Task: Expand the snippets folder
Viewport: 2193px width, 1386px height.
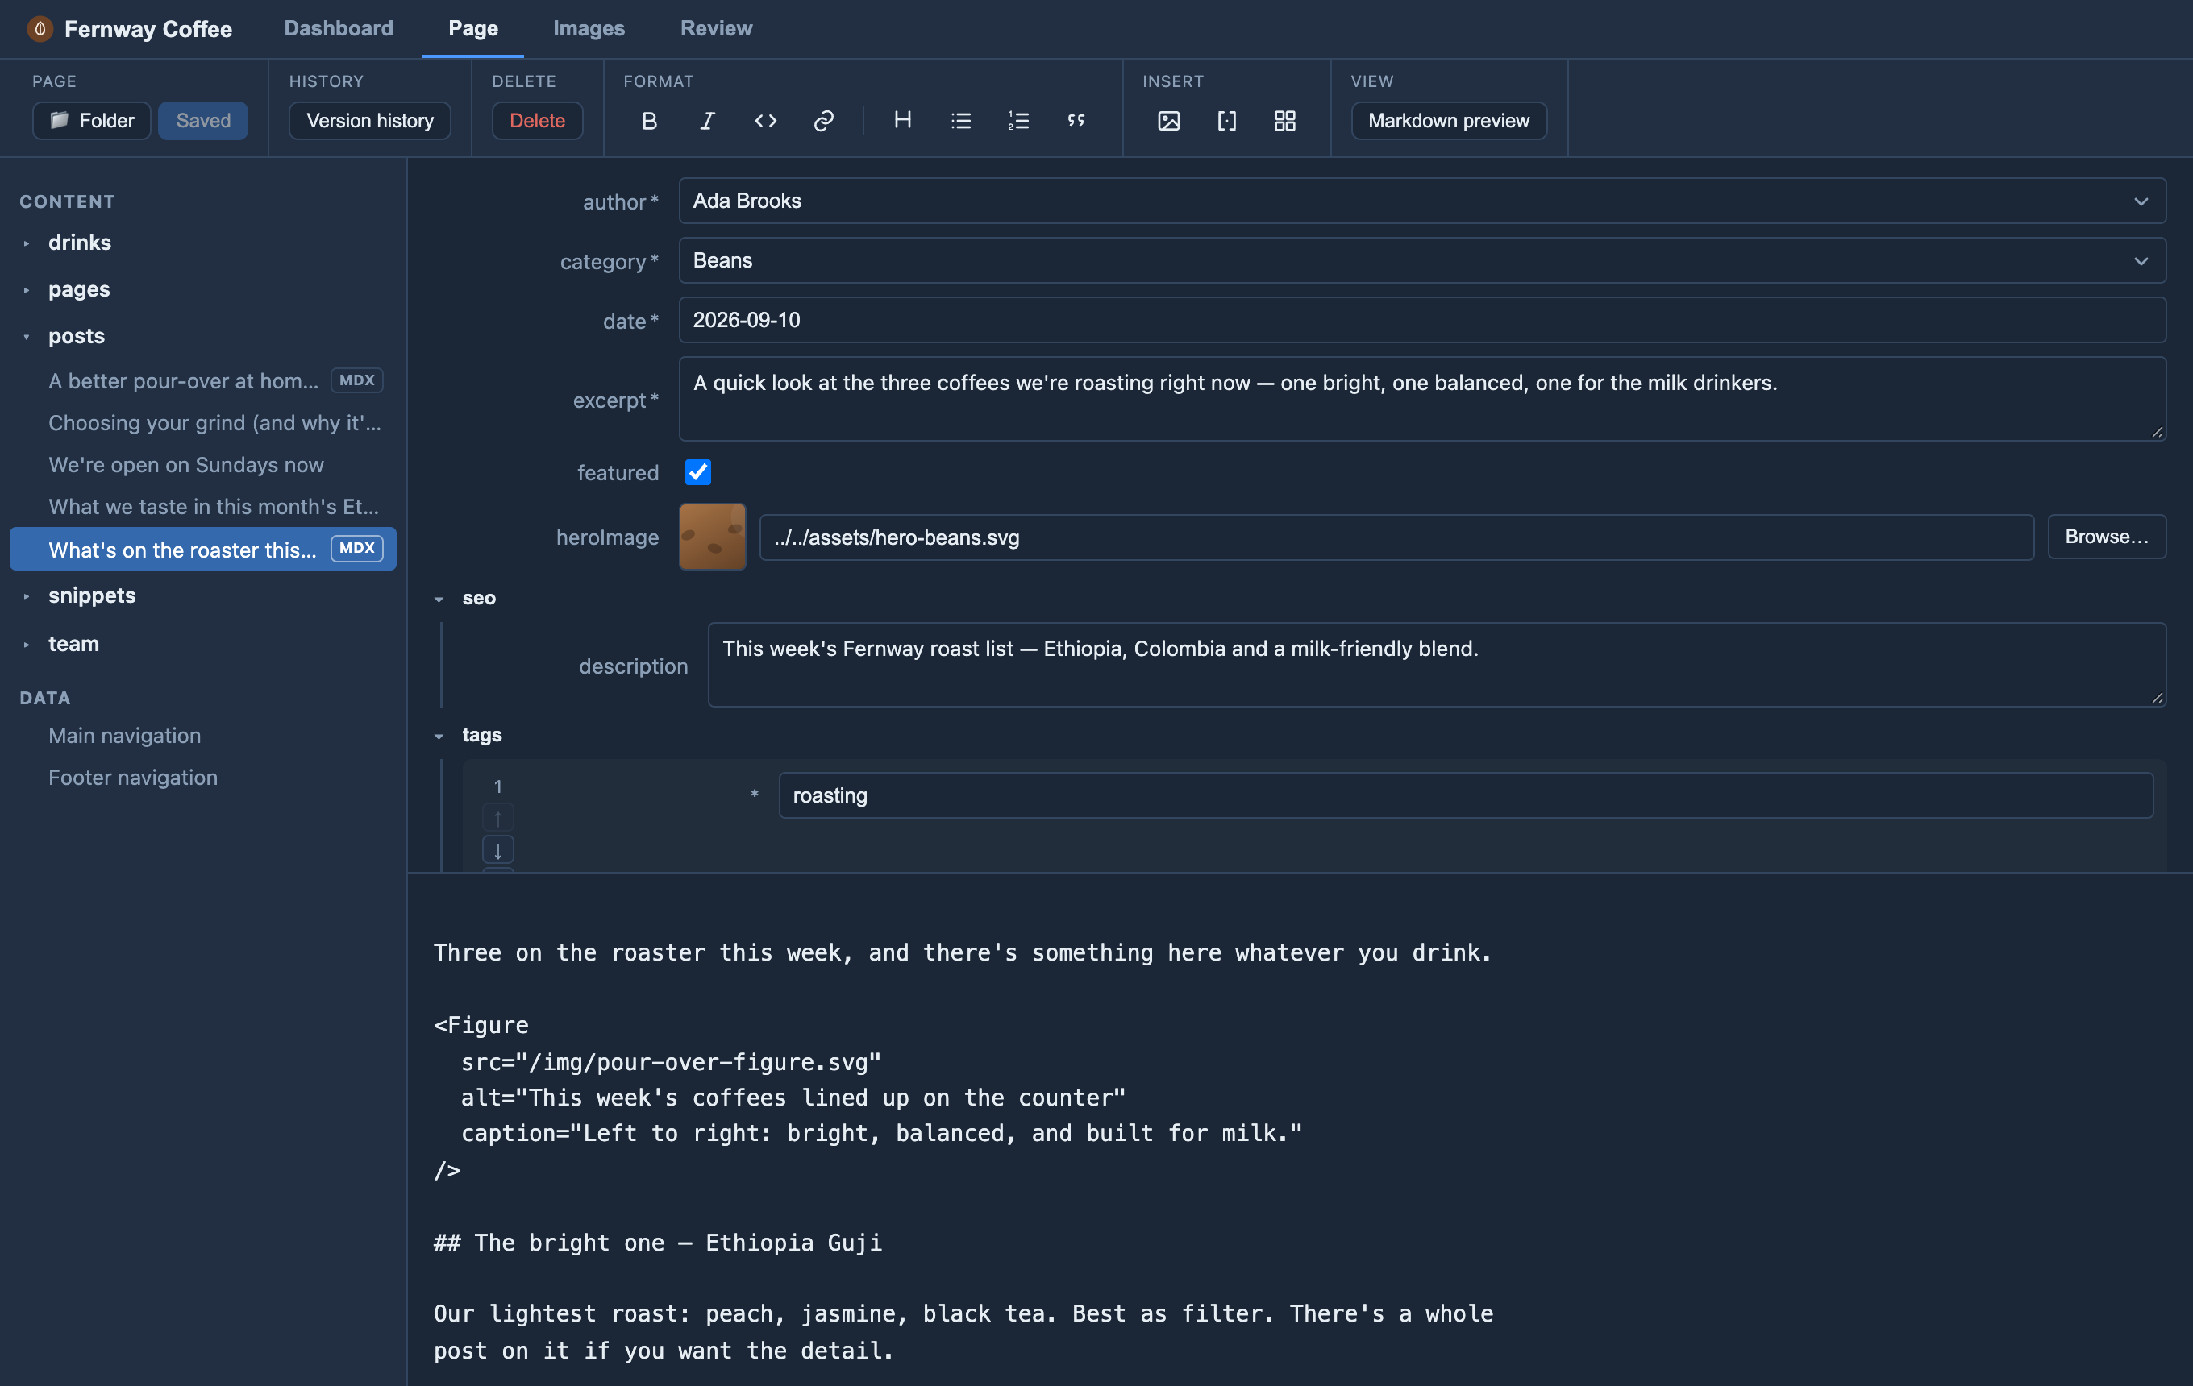Action: 27,596
